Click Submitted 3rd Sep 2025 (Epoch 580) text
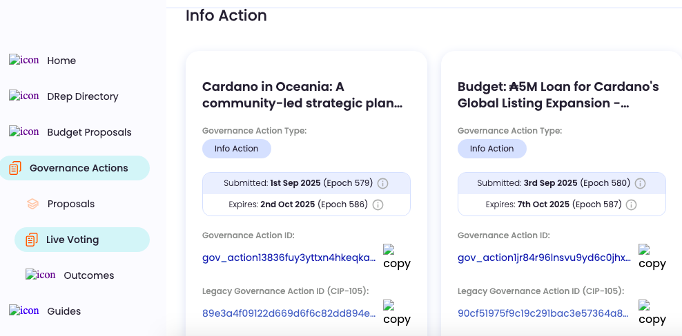The height and width of the screenshot is (336, 682). tap(554, 183)
